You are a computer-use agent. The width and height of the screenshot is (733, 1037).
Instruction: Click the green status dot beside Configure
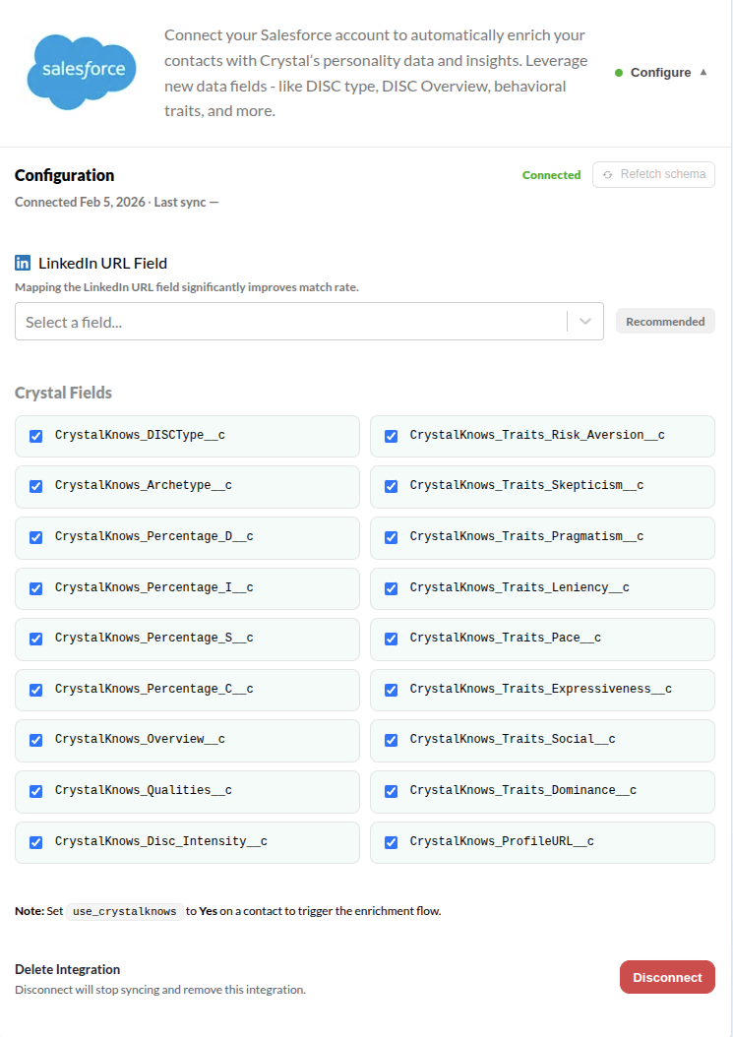[619, 73]
